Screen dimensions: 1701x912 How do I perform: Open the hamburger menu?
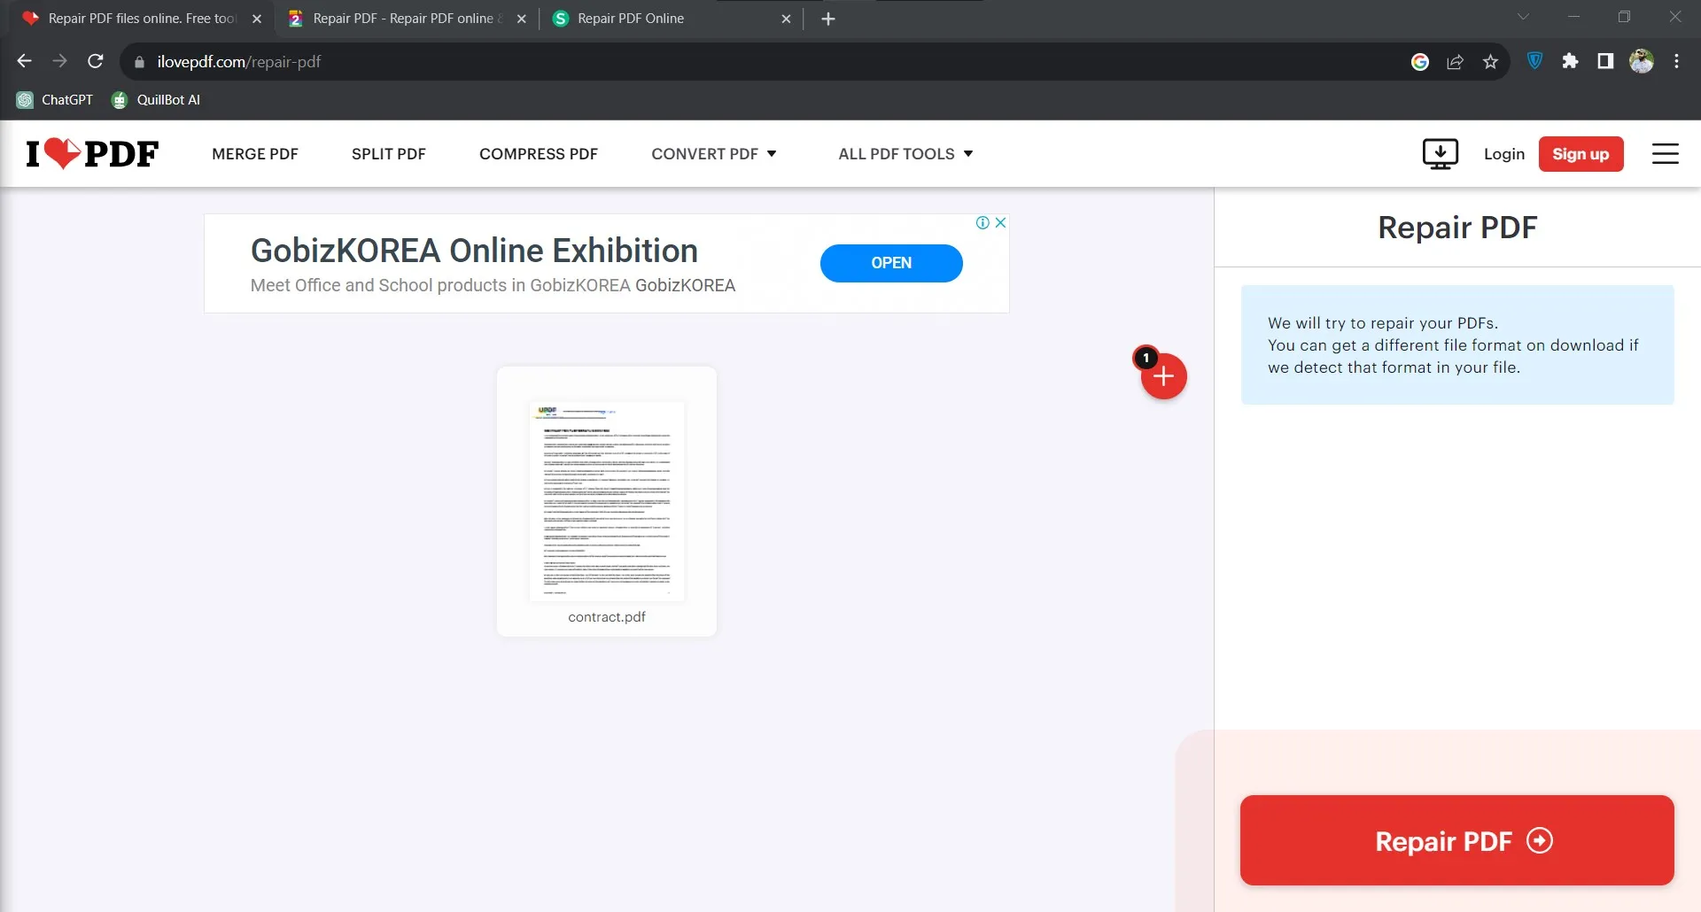coord(1666,154)
